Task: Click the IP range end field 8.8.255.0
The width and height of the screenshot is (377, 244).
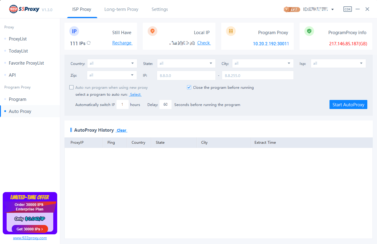Action: coord(258,75)
